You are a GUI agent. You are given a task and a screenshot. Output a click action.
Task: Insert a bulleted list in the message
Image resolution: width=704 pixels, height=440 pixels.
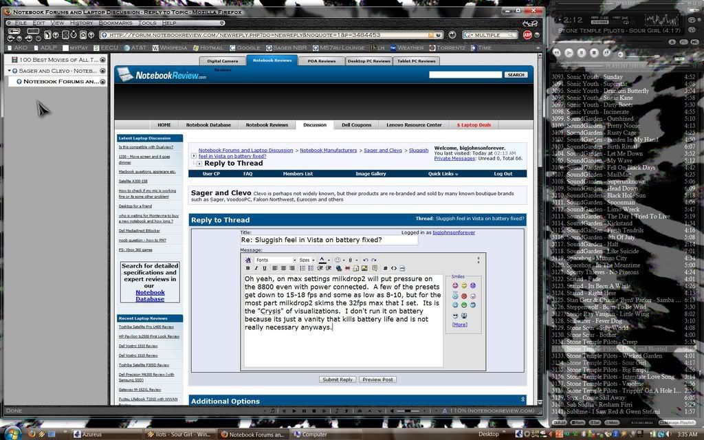[x=311, y=269]
